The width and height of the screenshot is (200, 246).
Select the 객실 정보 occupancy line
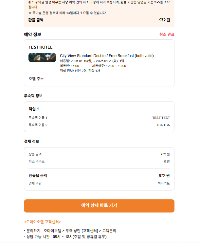(80, 71)
